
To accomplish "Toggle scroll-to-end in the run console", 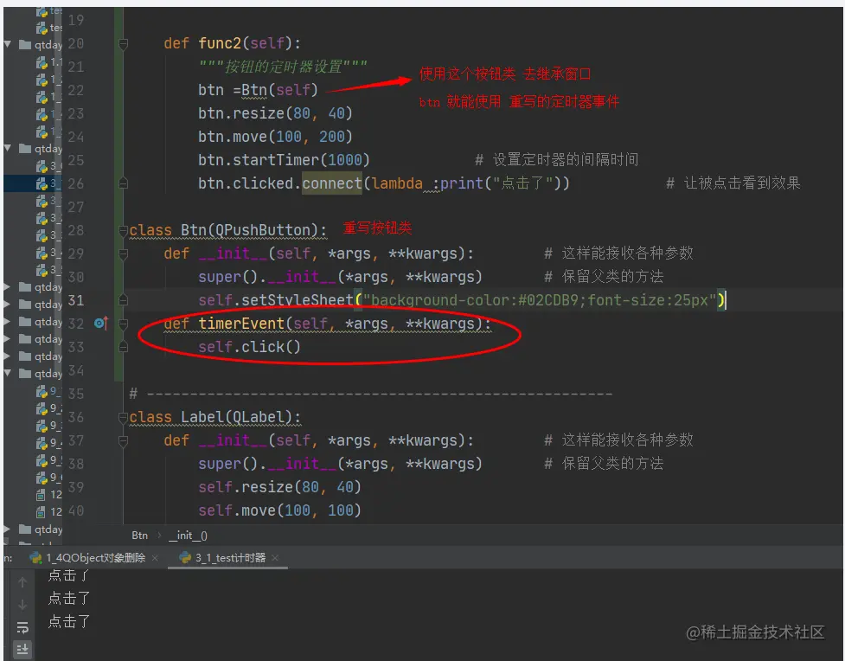I will [x=22, y=650].
